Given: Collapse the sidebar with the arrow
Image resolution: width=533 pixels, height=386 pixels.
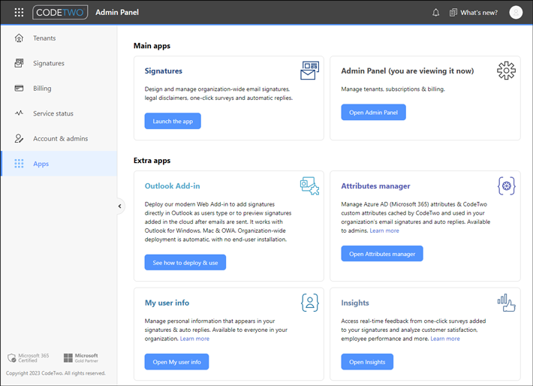Looking at the screenshot, I should click(x=120, y=206).
